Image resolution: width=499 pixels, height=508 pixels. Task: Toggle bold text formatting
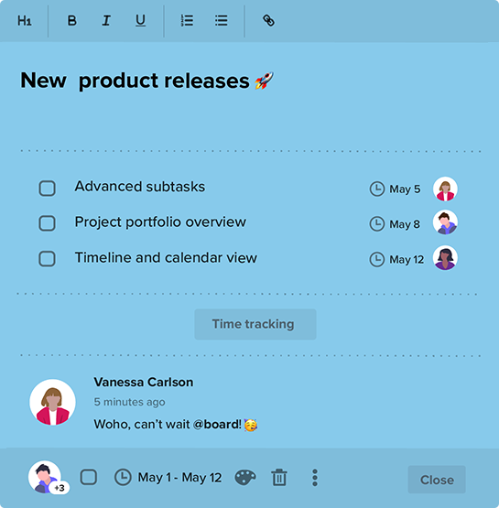[x=72, y=21]
